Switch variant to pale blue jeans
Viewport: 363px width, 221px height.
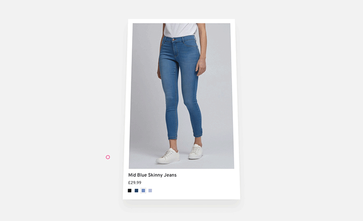(150, 191)
